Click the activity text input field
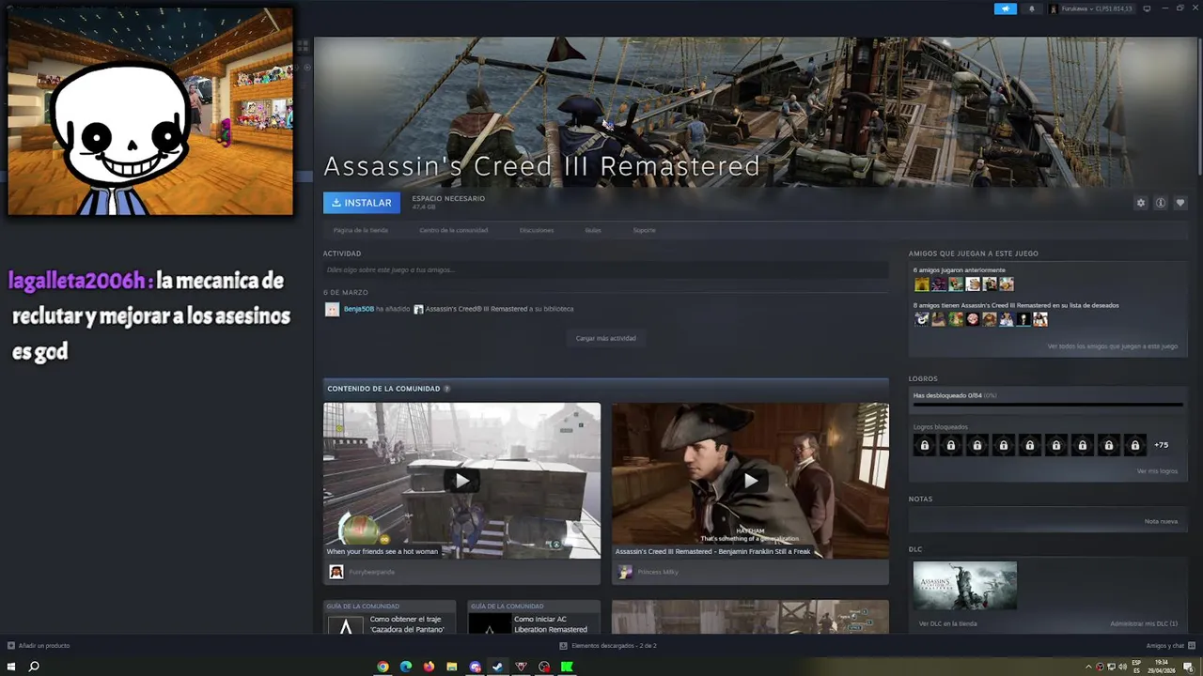Image resolution: width=1203 pixels, height=676 pixels. tap(605, 270)
